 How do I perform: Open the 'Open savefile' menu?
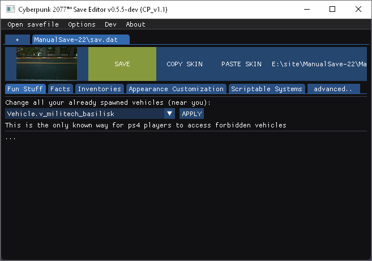pos(33,24)
